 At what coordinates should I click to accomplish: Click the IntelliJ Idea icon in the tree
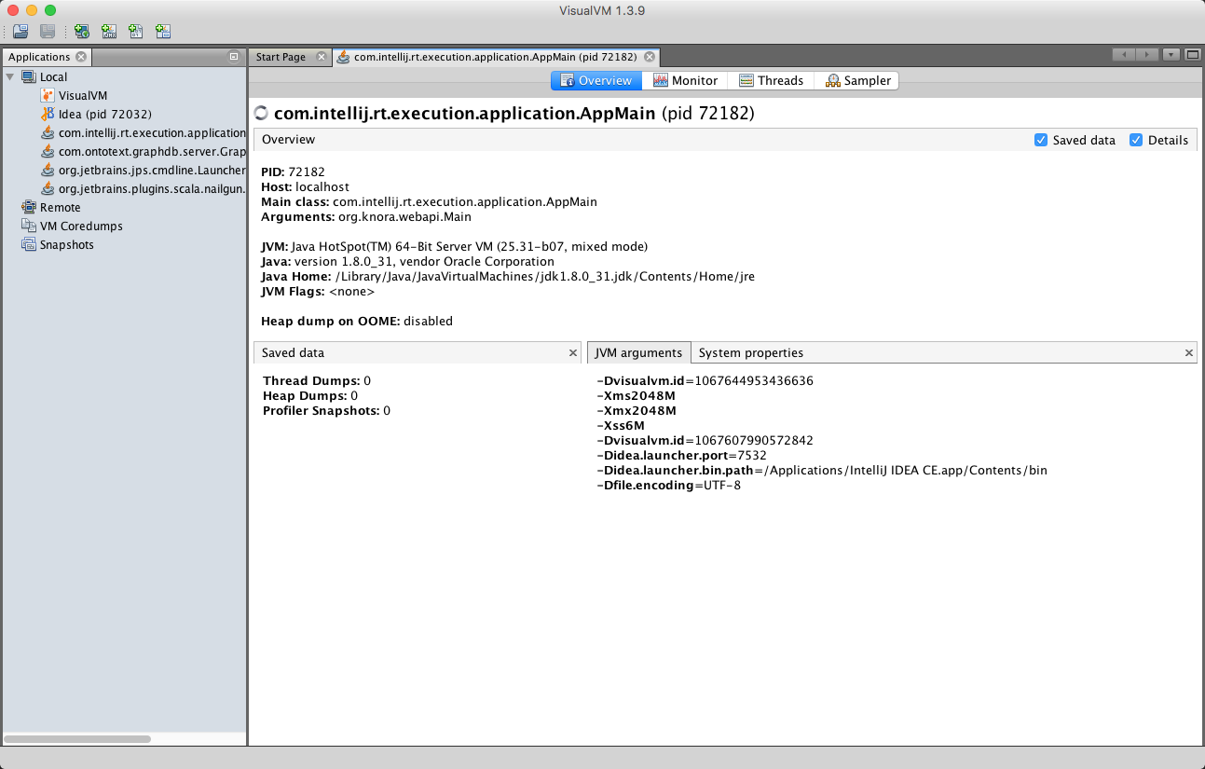tap(48, 114)
